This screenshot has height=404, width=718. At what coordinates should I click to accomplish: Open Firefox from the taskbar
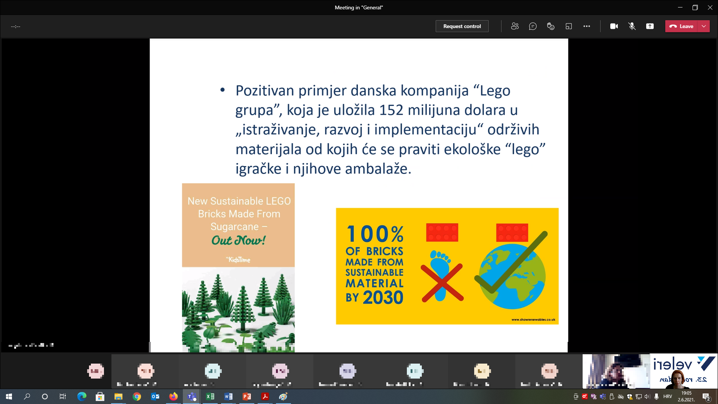coord(174,397)
